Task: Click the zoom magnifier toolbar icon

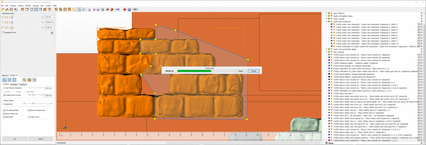Action: pos(74,9)
